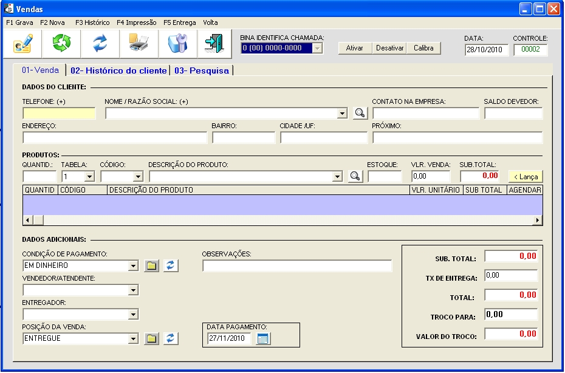This screenshot has height=373, width=565.
Task: Click the < Lança button
Action: click(526, 177)
